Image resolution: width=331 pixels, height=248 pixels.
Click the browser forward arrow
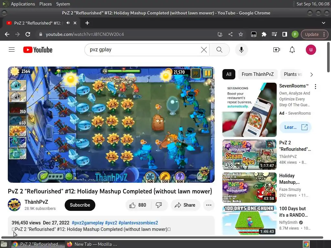(17, 34)
